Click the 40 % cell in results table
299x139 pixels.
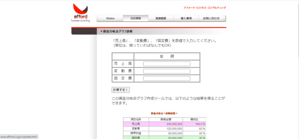[x=194, y=133]
